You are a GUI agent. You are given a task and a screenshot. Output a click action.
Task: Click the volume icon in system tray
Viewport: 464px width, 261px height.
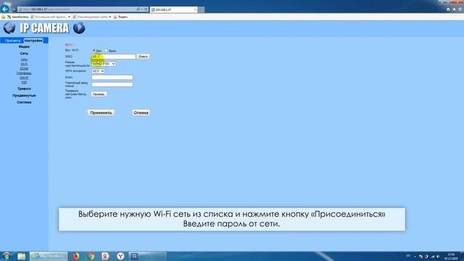438,256
